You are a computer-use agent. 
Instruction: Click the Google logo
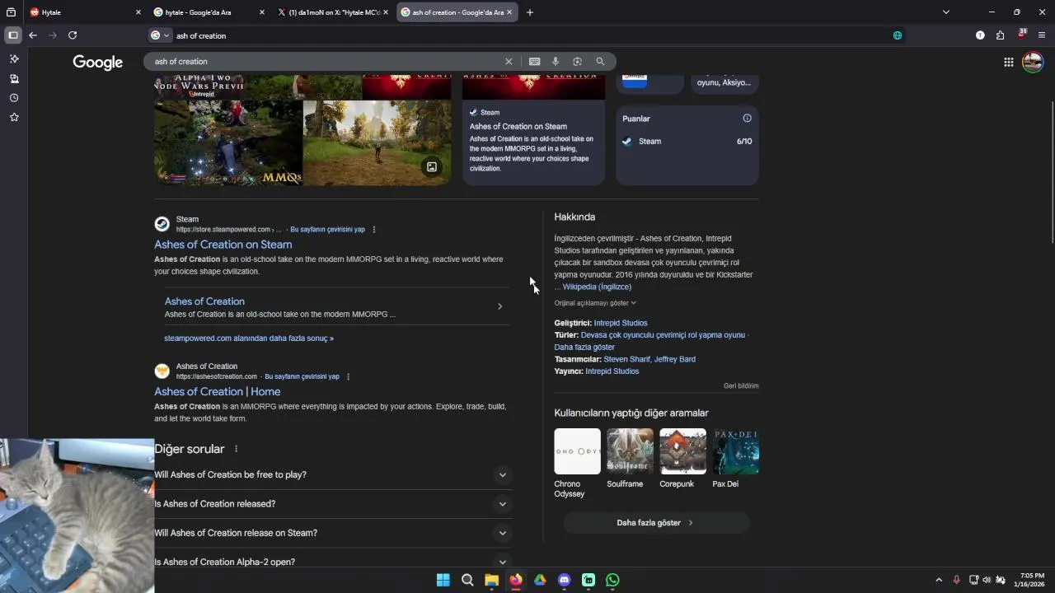97,63
